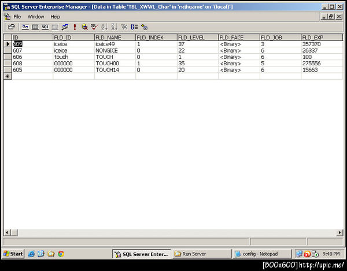Restore the inner data window

pyautogui.click(x=331, y=16)
